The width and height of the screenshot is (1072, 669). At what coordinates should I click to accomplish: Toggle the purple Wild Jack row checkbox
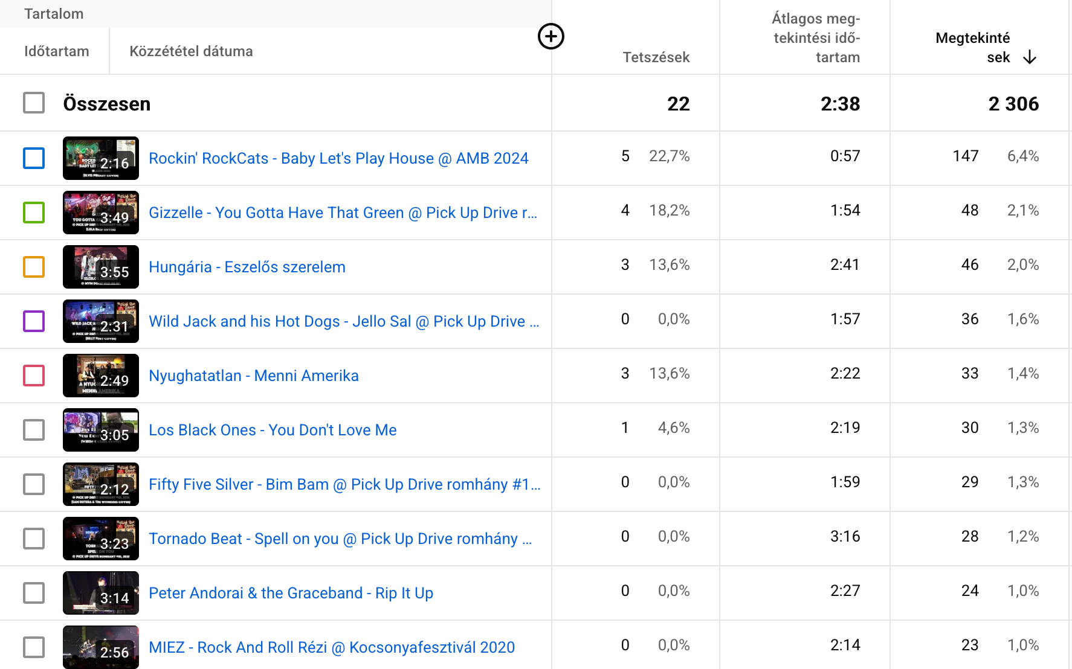pyautogui.click(x=34, y=321)
